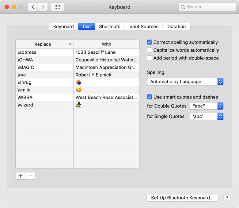The image size is (239, 208).
Task: Show all preferences grid button
Action: [57, 7]
